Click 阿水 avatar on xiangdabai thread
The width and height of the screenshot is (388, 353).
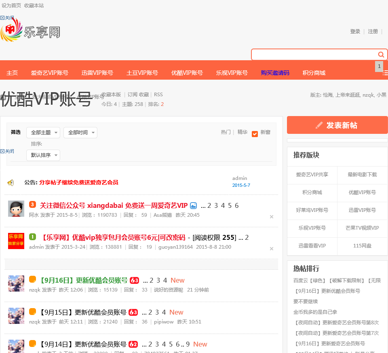pyautogui.click(x=16, y=209)
